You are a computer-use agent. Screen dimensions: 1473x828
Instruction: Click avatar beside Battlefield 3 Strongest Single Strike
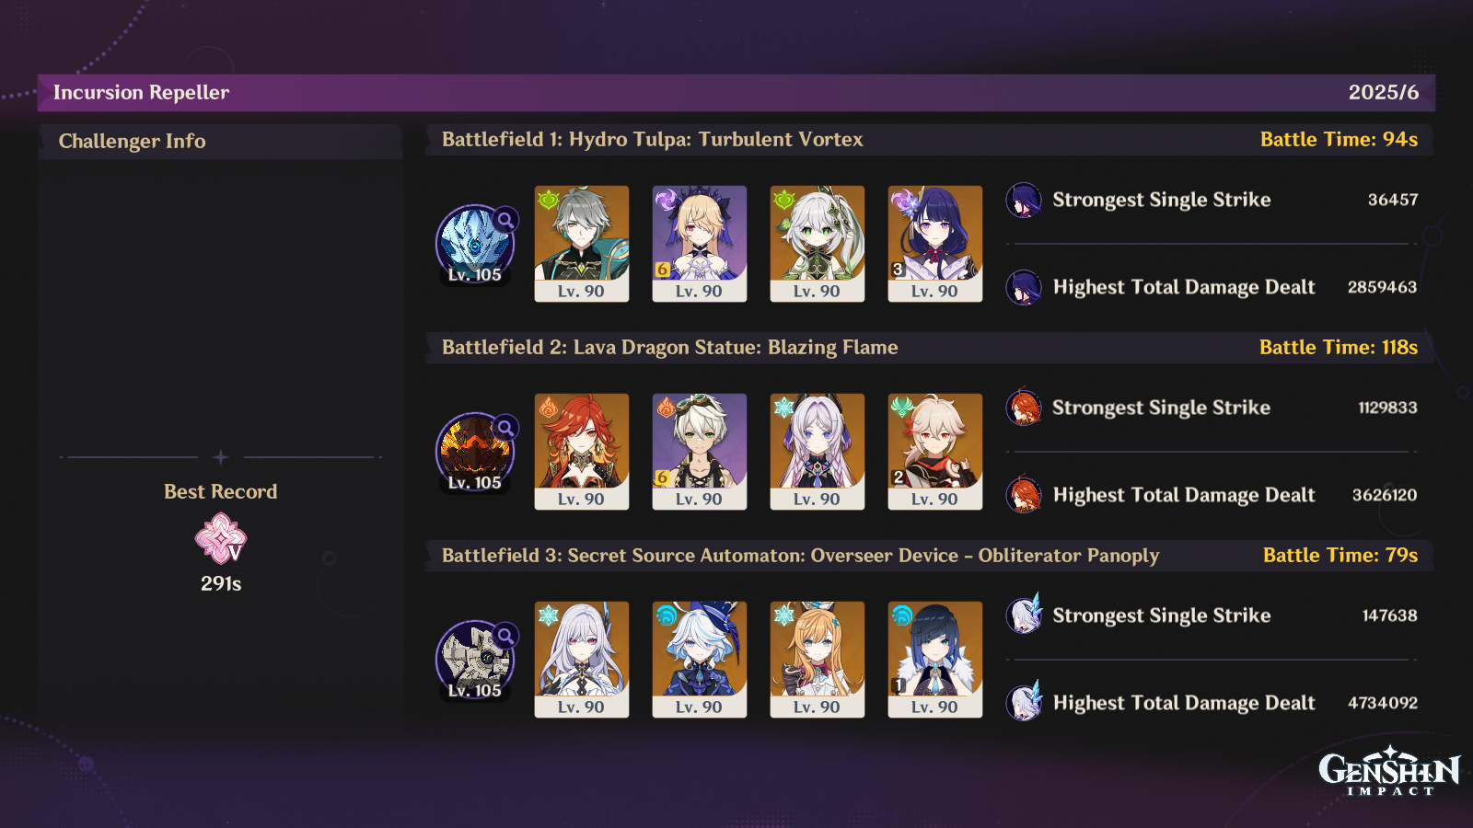pyautogui.click(x=1024, y=615)
